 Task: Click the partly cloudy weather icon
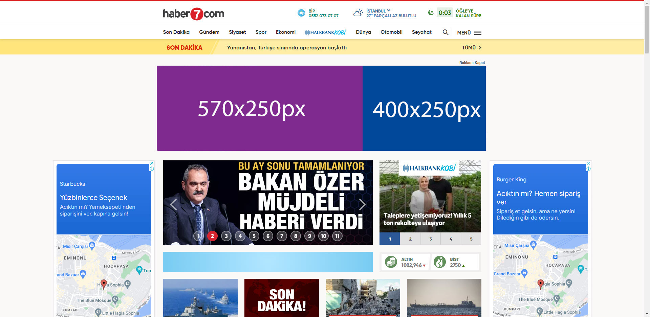tap(358, 13)
